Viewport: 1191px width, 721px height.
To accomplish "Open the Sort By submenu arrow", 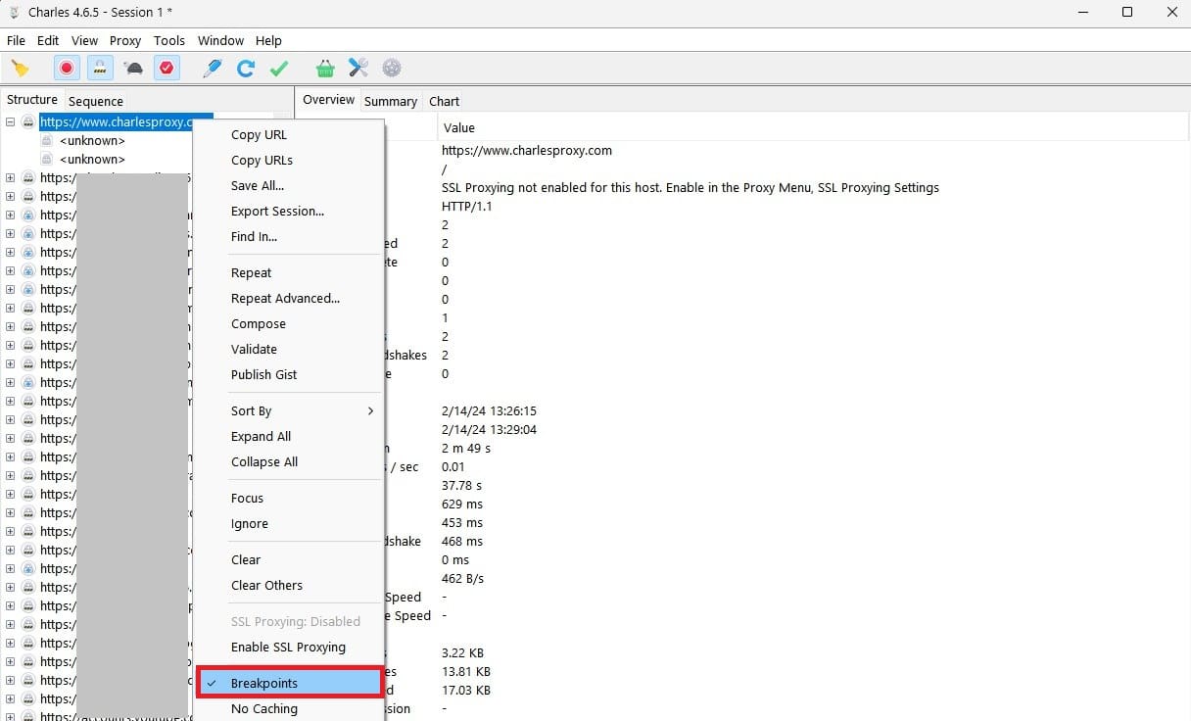I will (x=370, y=410).
